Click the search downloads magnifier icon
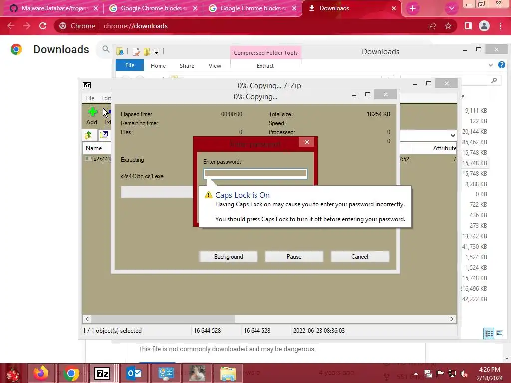The height and width of the screenshot is (383, 511). click(x=106, y=49)
